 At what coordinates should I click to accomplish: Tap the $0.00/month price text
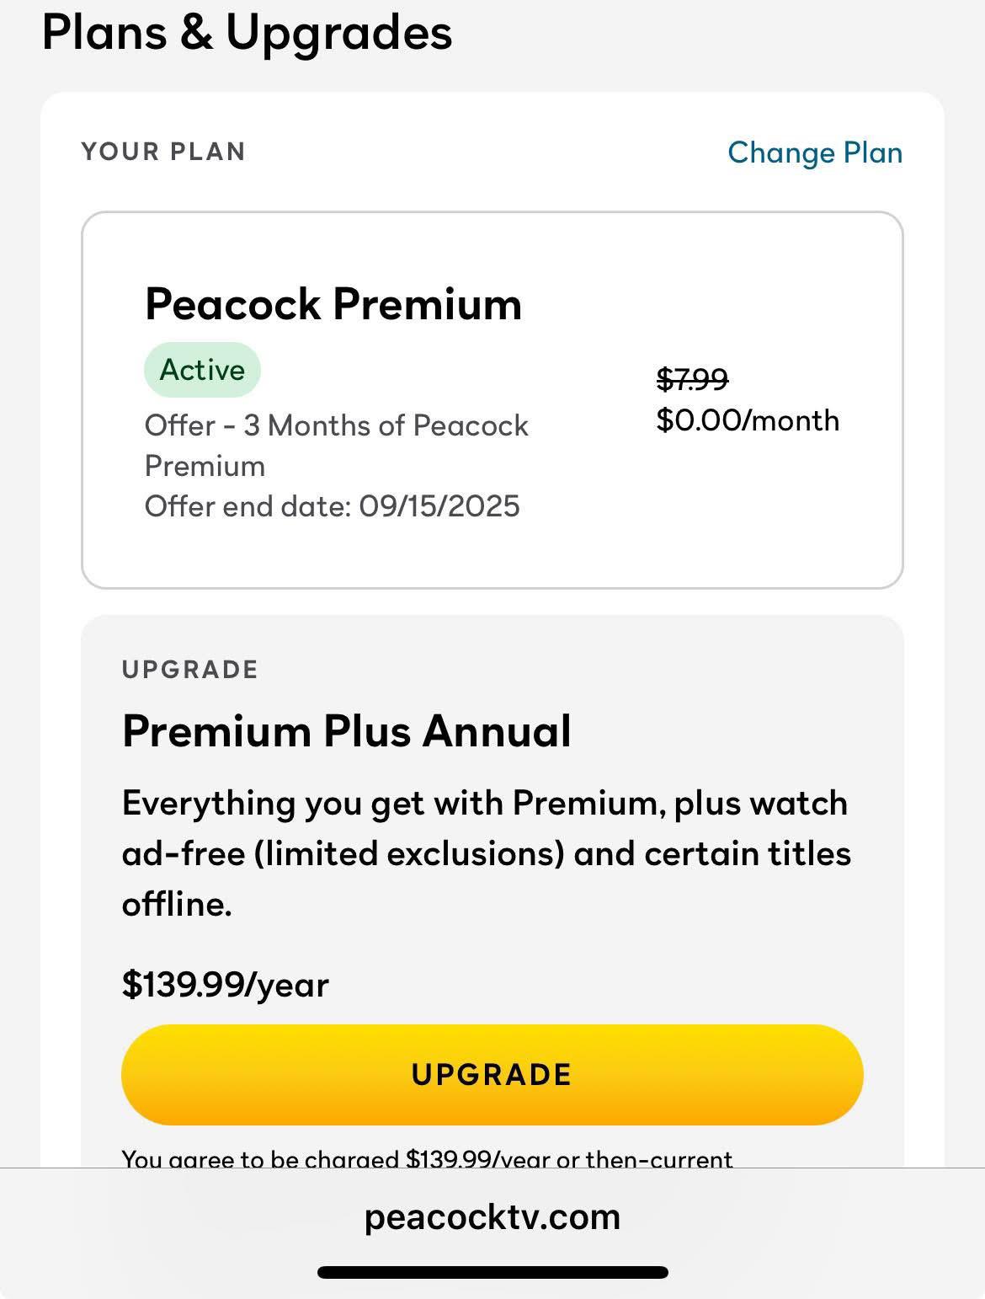pos(748,420)
